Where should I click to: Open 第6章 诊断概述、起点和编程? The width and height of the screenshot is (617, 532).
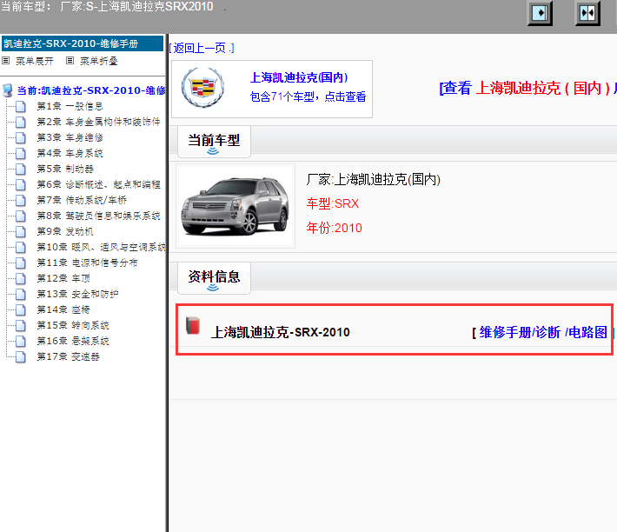tap(99, 184)
